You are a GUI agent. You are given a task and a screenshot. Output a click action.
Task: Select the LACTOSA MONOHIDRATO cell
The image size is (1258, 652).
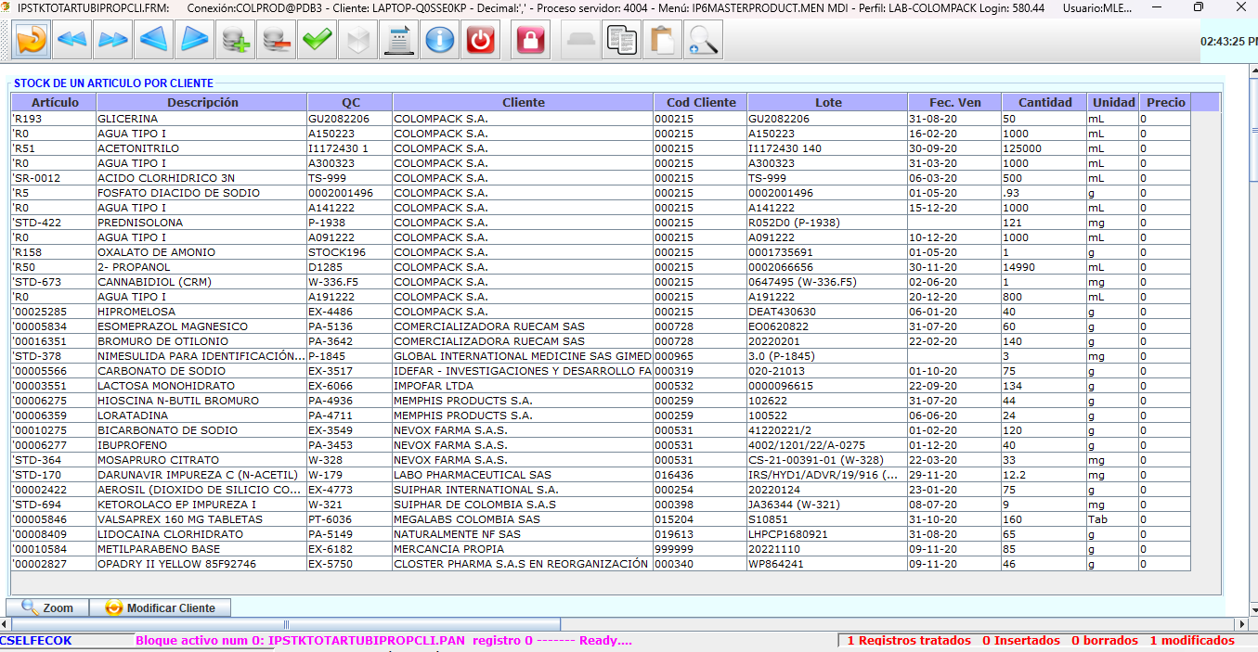pos(202,386)
